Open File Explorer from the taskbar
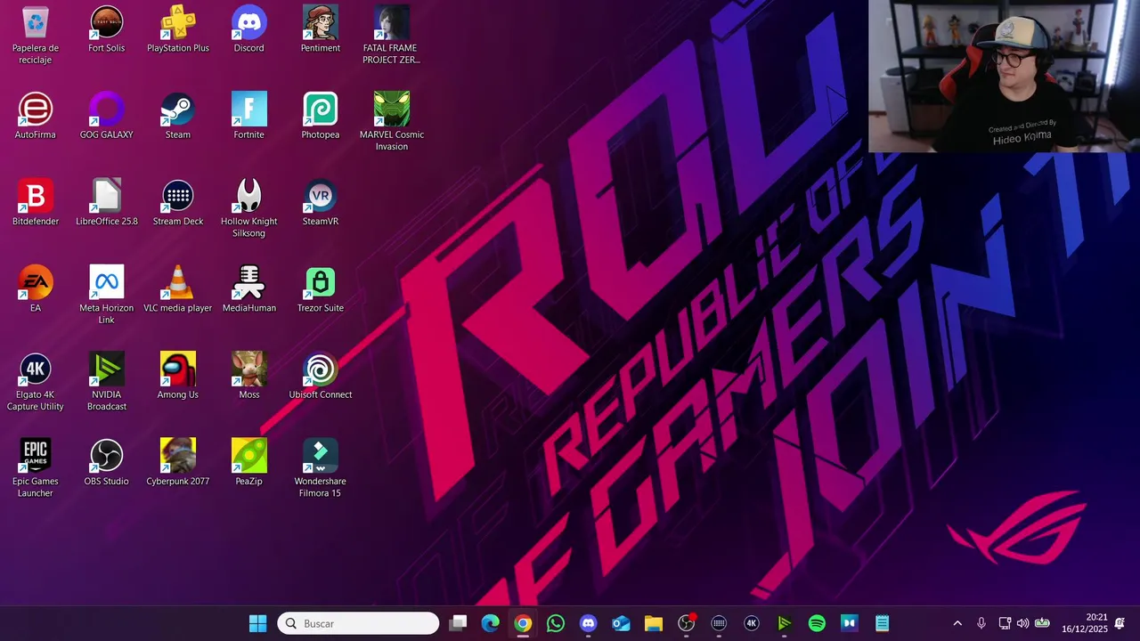Image resolution: width=1140 pixels, height=641 pixels. click(x=654, y=623)
